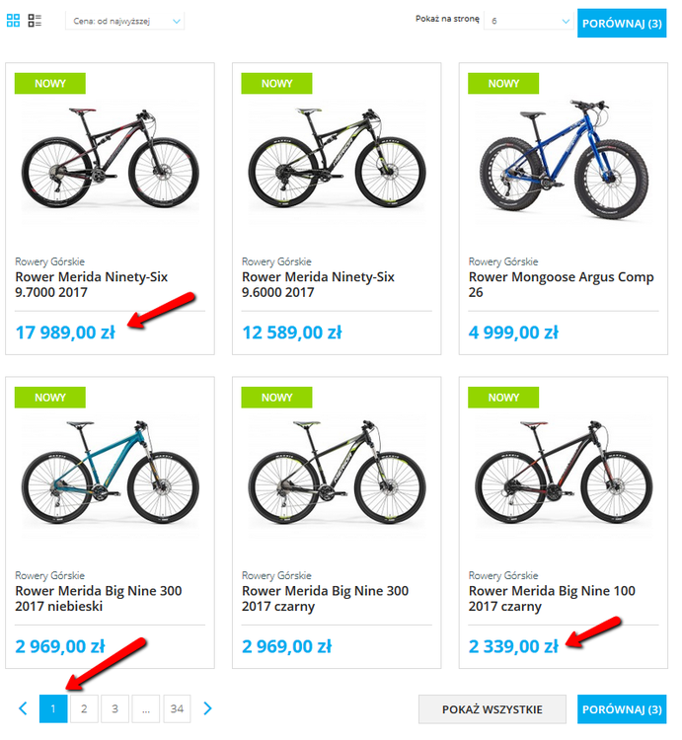This screenshot has height=740, width=682.
Task: Select current page 1 in pagination
Action: coord(53,708)
